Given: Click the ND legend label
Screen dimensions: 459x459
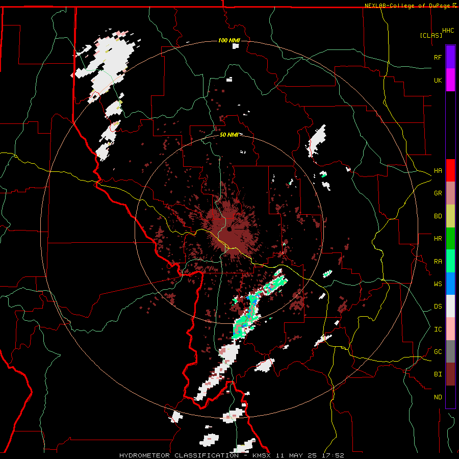Looking at the screenshot, I should pyautogui.click(x=438, y=397).
